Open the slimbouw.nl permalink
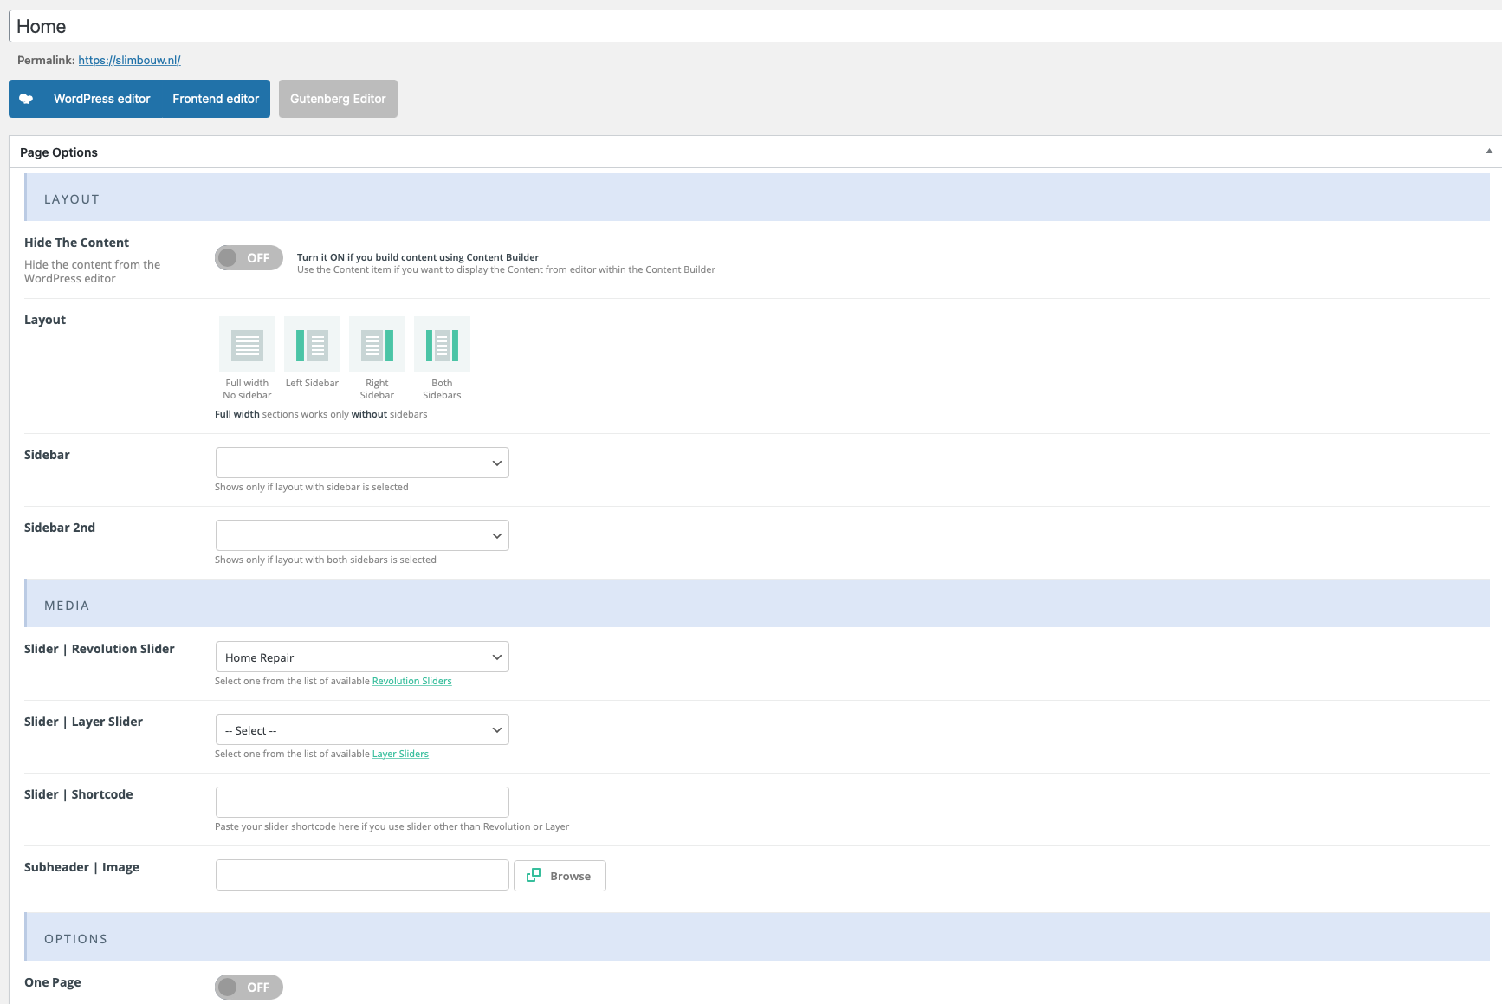Viewport: 1502px width, 1004px height. [129, 60]
